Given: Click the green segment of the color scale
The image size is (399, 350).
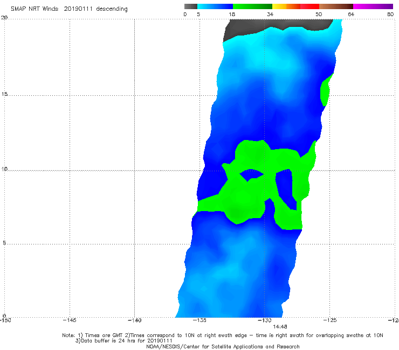Looking at the screenshot, I should 252,6.
